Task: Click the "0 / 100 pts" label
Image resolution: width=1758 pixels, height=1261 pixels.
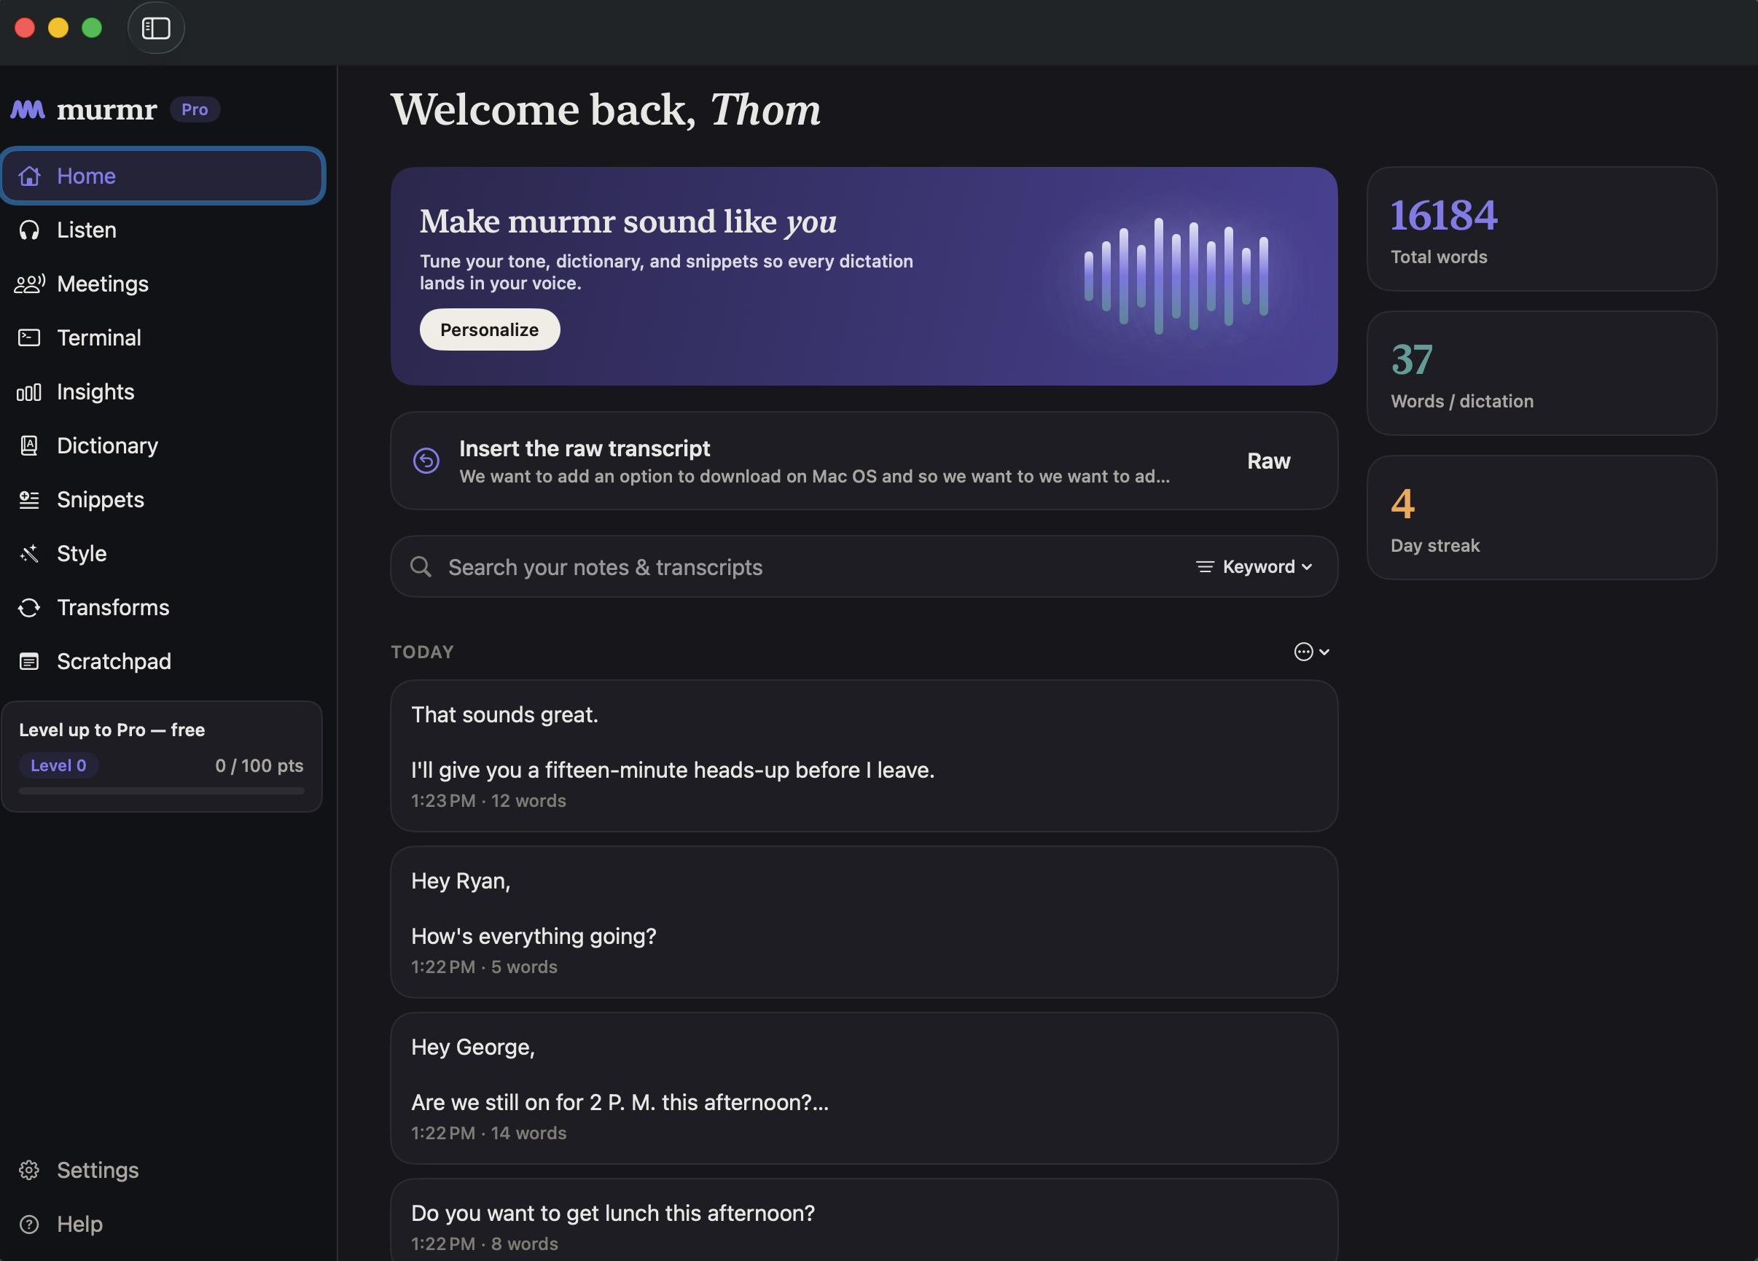Action: click(x=259, y=766)
